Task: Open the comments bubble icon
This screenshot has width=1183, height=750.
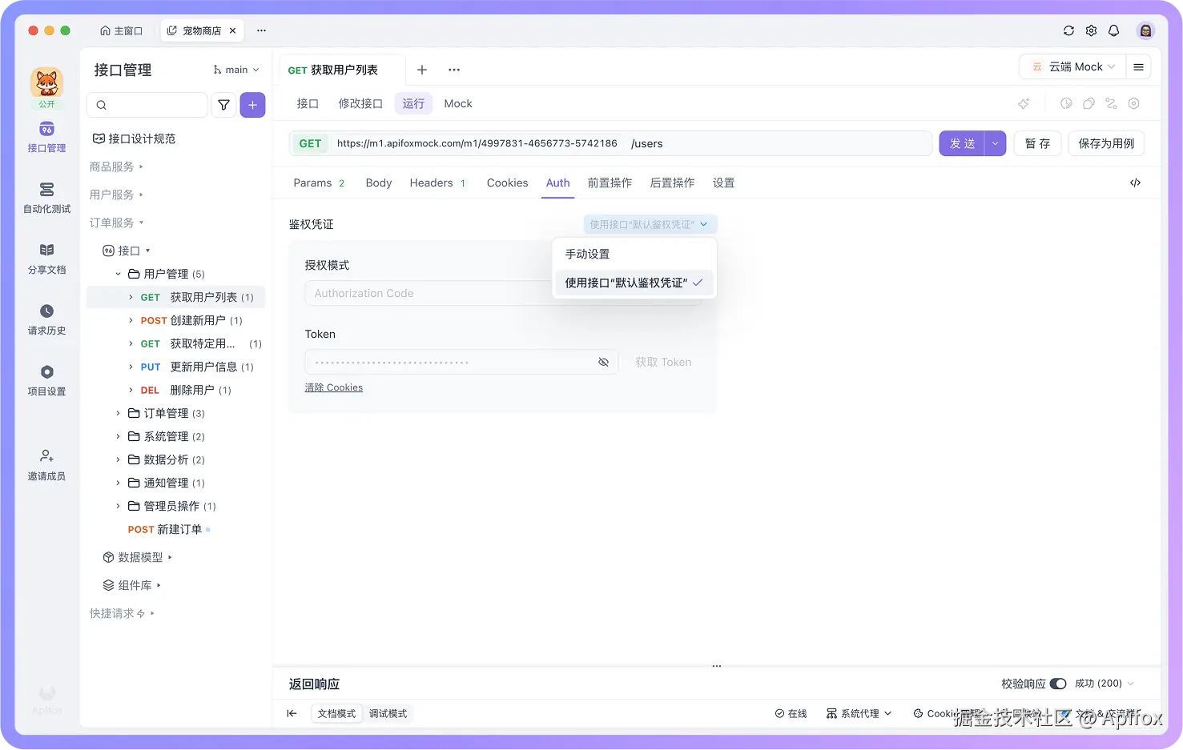Action: pos(1088,103)
